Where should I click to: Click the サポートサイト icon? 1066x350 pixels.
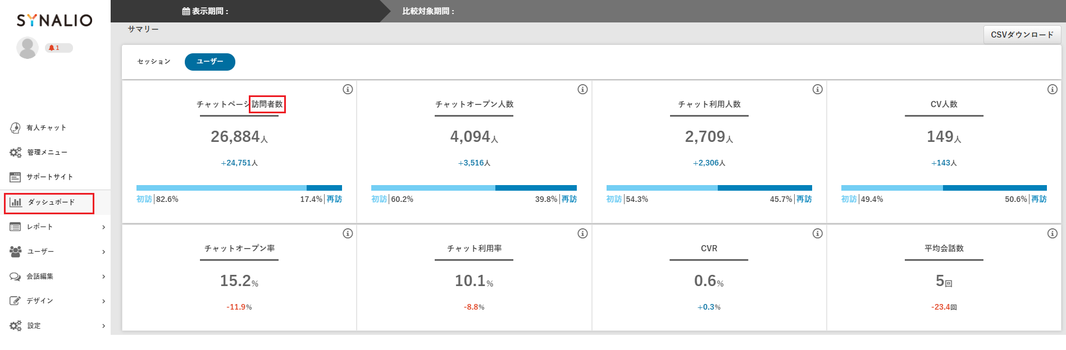click(15, 177)
